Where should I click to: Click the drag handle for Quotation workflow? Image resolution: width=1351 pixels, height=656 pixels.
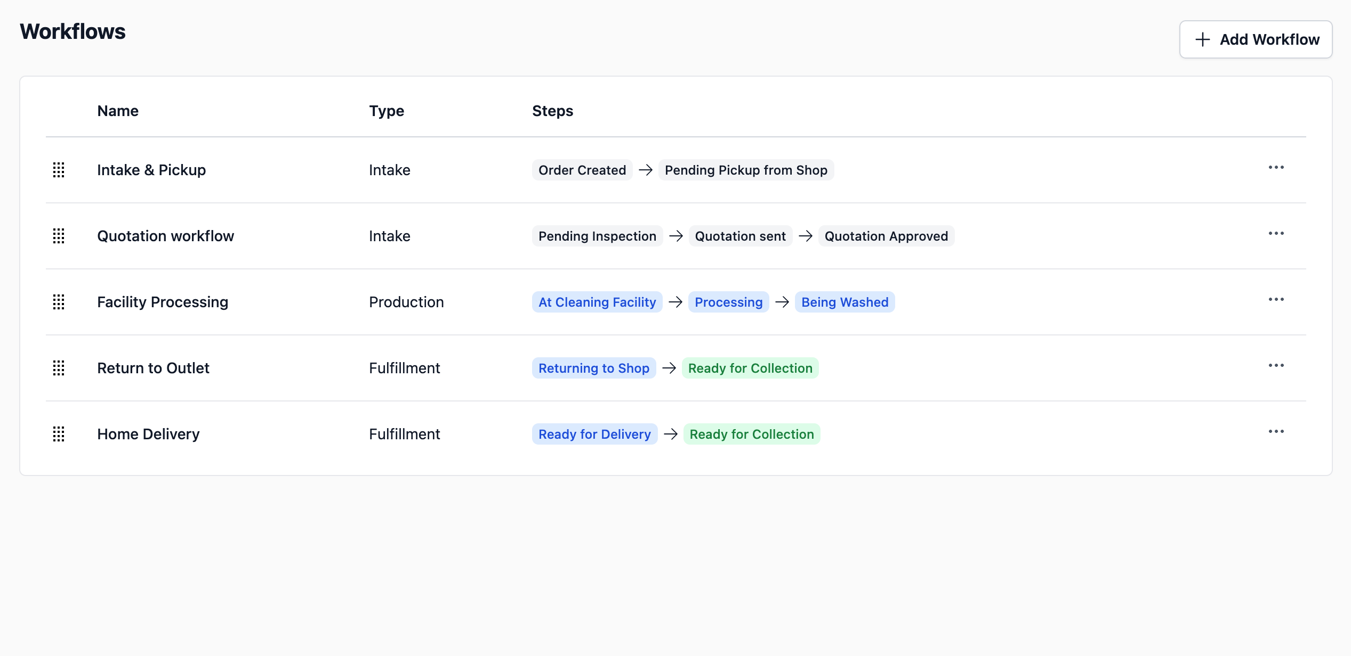tap(59, 236)
